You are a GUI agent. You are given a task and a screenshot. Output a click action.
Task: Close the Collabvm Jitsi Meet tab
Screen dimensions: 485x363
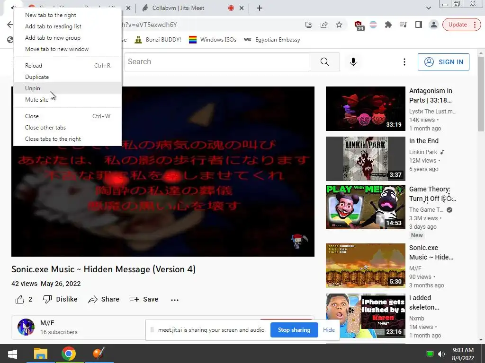coord(242,8)
